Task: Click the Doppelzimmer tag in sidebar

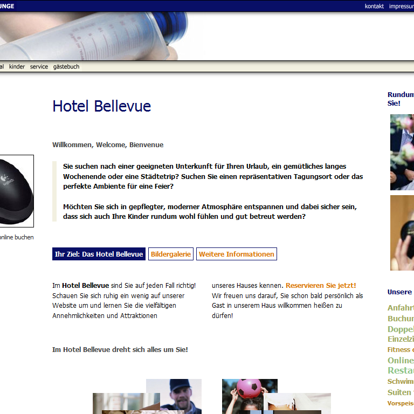Action: pyautogui.click(x=401, y=329)
